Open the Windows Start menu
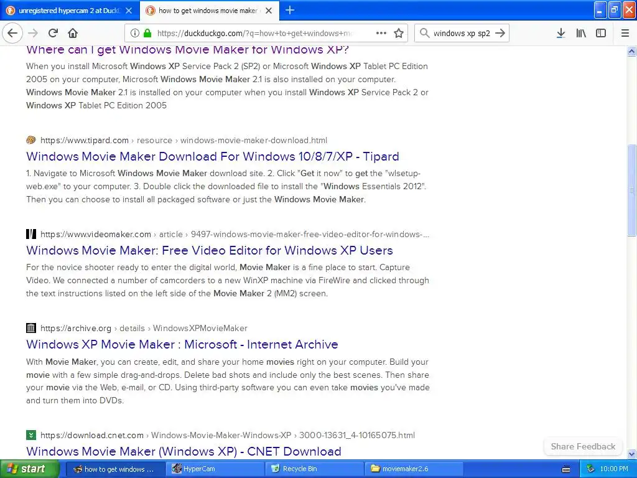The image size is (637, 478). coord(29,469)
